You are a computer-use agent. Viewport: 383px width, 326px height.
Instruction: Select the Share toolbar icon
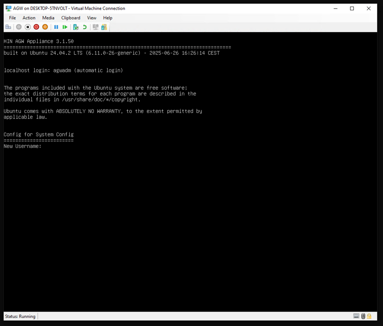pos(104,27)
